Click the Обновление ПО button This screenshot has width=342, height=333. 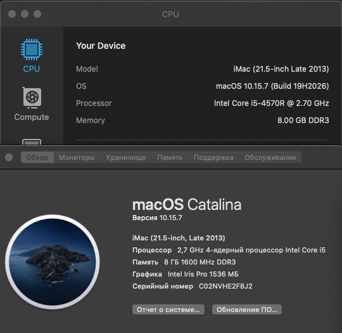[x=247, y=310]
